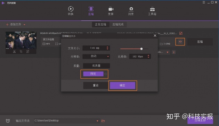This screenshot has height=126, width=219.
Task: Adjust the 比特率 stepper arrows
Action: click(x=148, y=56)
